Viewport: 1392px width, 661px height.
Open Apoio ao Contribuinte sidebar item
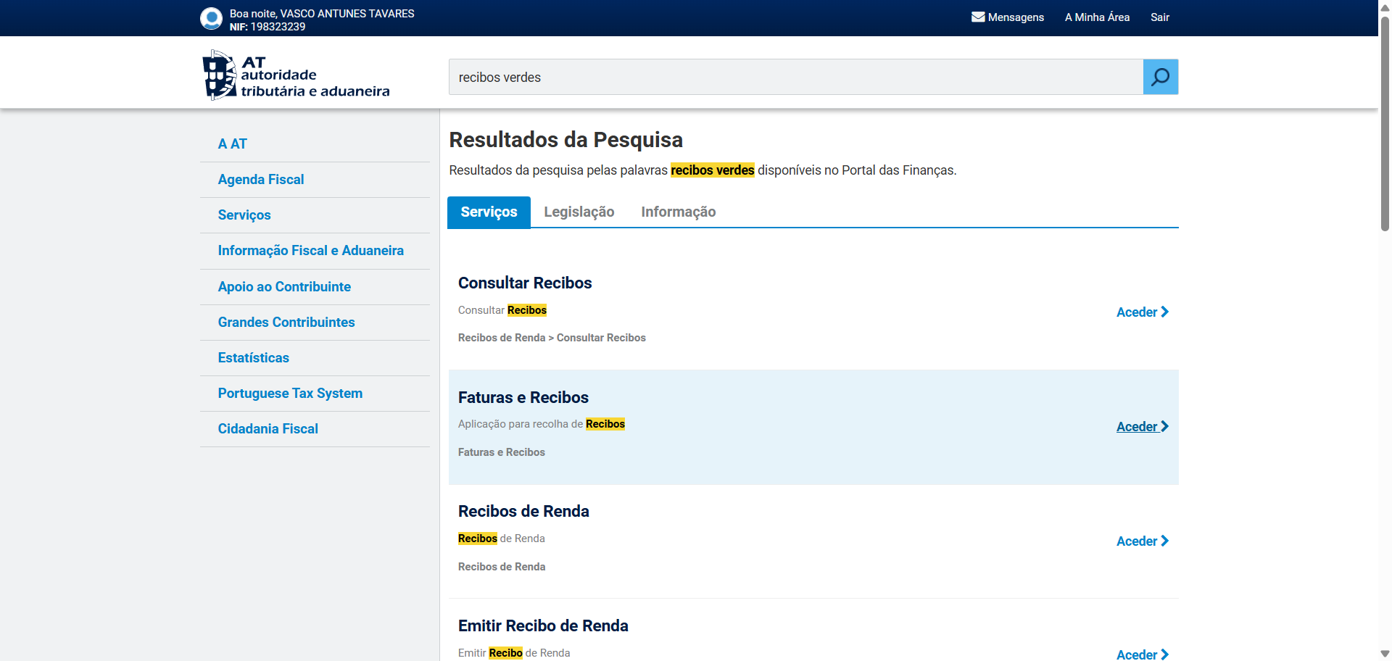(284, 287)
